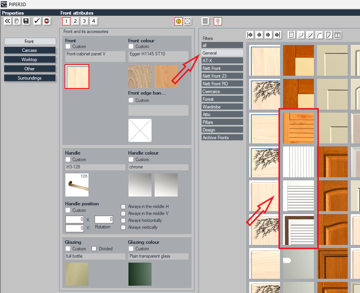Check the Always in the middle H option
This screenshot has width=360, height=293.
123,206
